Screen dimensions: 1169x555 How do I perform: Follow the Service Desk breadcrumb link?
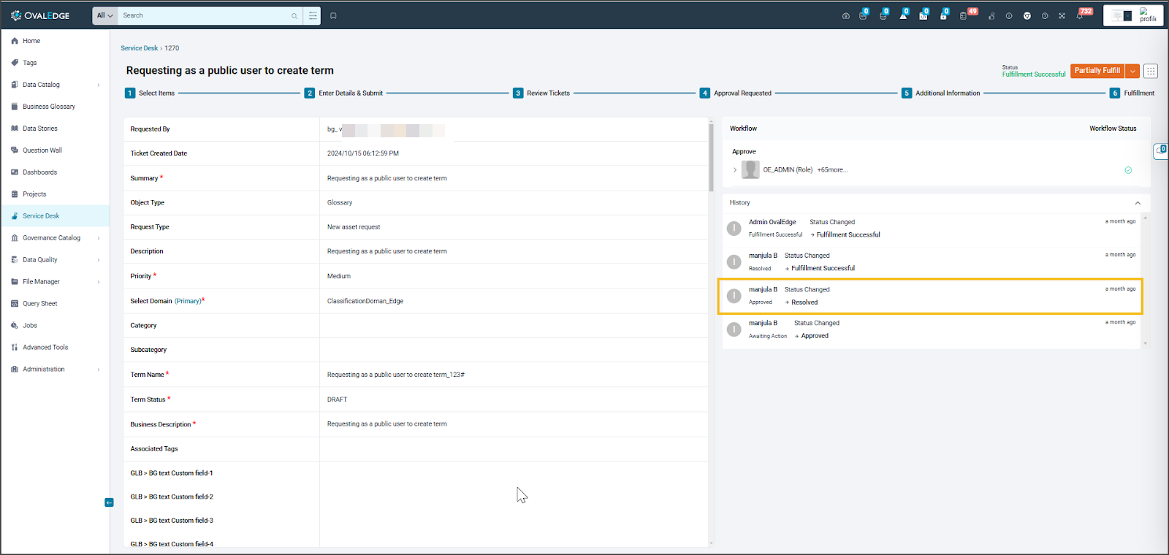pos(139,48)
